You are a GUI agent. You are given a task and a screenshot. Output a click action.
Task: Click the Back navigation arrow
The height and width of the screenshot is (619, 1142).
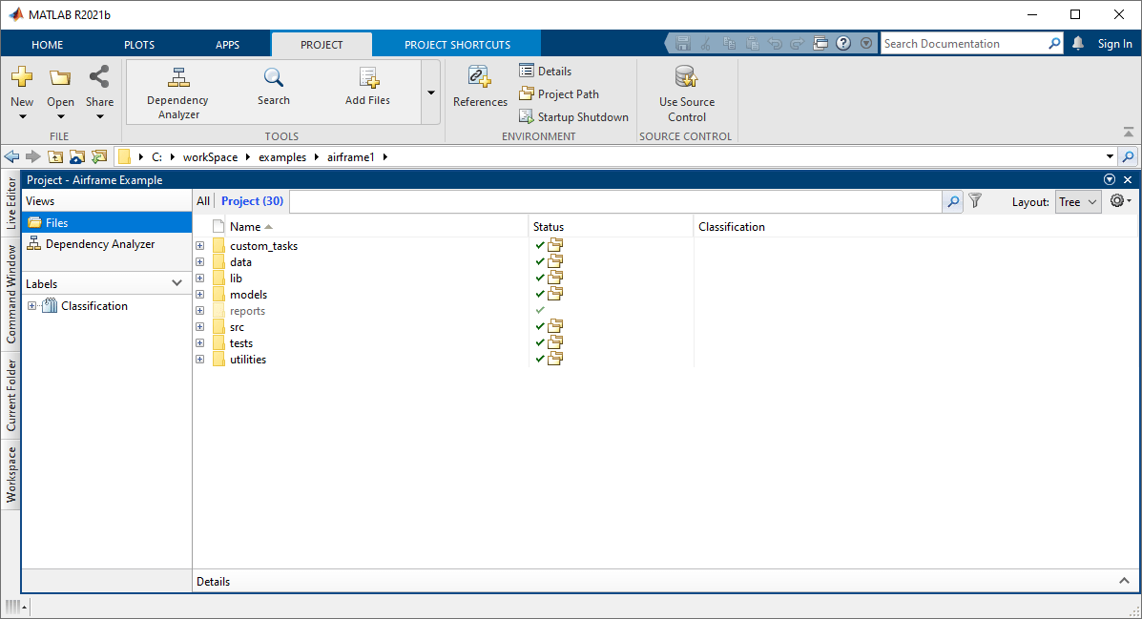(x=11, y=156)
